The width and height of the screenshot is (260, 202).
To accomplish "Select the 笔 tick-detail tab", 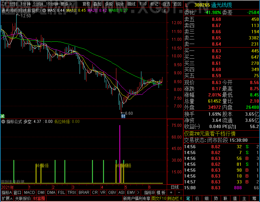I will (x=188, y=198).
